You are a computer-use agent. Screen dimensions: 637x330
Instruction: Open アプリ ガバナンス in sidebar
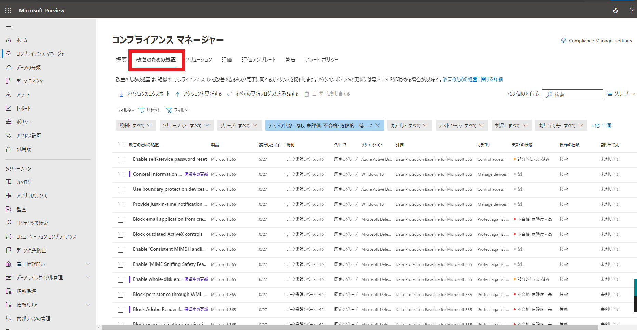coord(32,196)
